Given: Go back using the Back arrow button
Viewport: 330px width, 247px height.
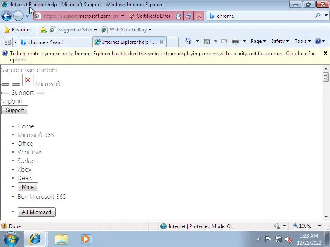Looking at the screenshot, I should tap(6, 16).
